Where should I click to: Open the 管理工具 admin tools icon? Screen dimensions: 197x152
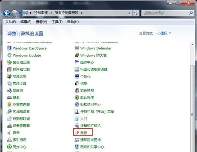pos(9,83)
